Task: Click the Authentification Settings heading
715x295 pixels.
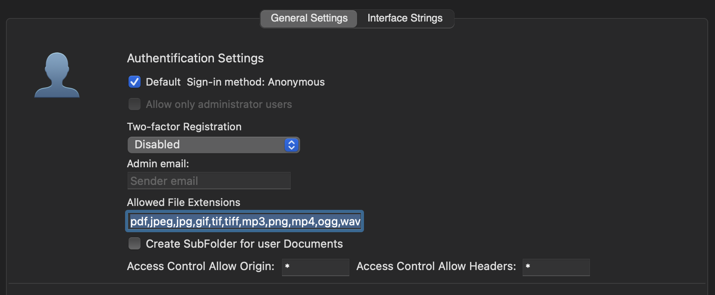Action: (x=195, y=58)
